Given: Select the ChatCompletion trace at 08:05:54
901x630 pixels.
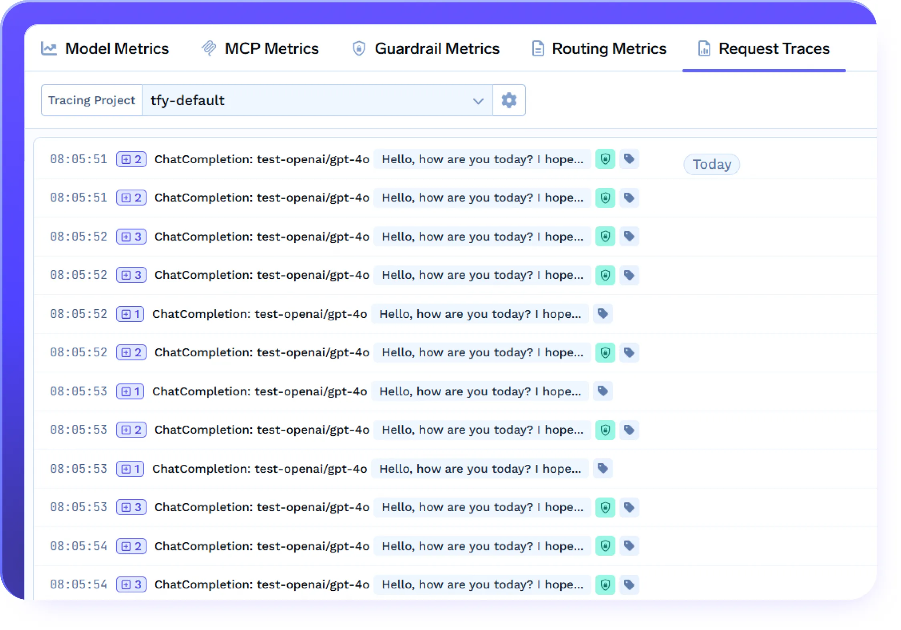Looking at the screenshot, I should click(x=262, y=546).
